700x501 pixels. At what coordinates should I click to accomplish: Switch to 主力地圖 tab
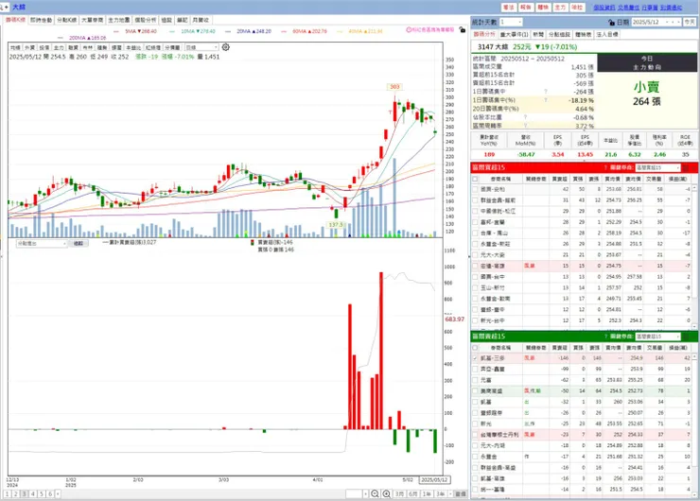(119, 20)
